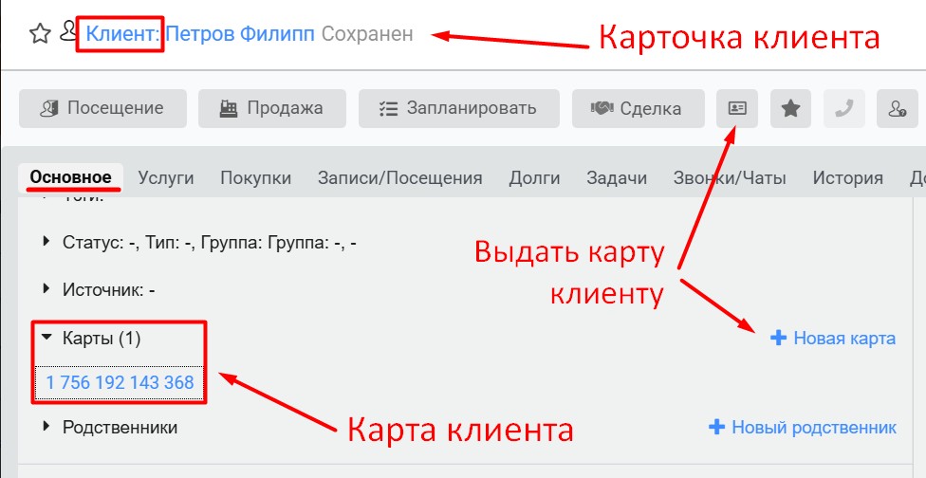Open the Петров Филипп client name link
This screenshot has height=478, width=926.
pos(240,33)
